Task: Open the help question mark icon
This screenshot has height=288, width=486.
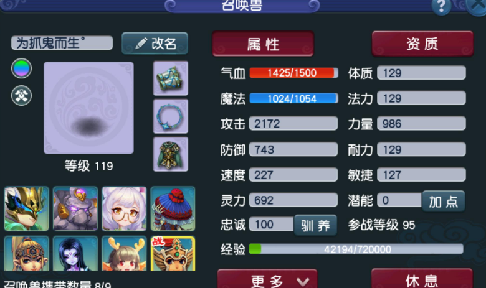Action: [x=441, y=6]
